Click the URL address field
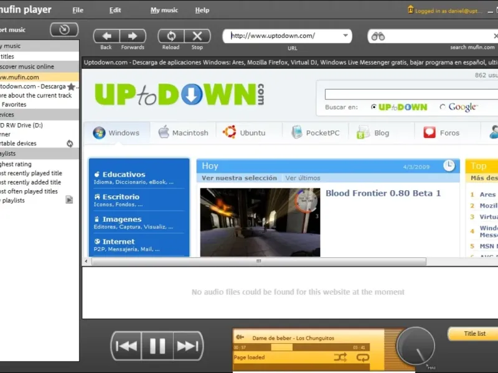The height and width of the screenshot is (373, 498). (286, 36)
